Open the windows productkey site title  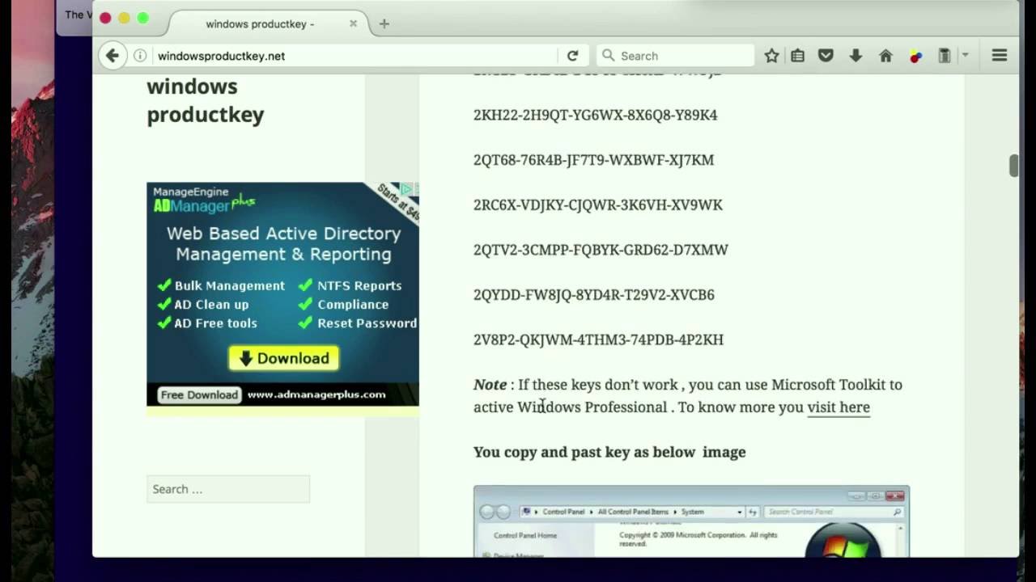206,100
